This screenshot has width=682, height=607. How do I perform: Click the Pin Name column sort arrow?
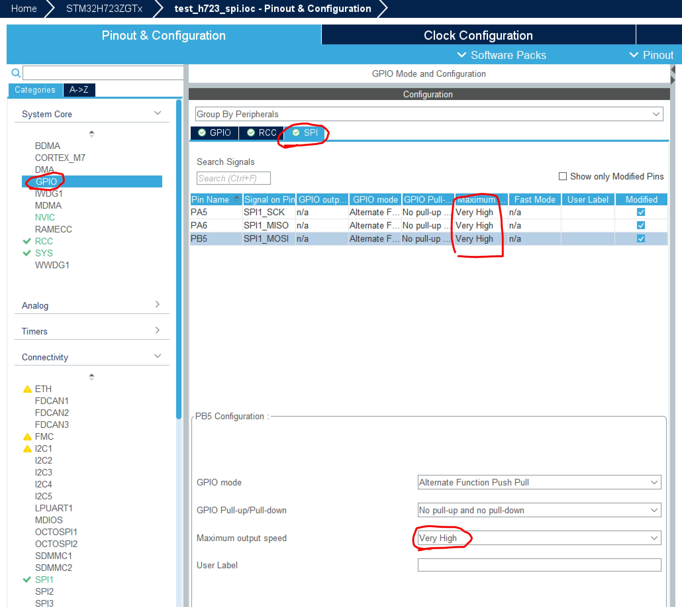coord(237,199)
